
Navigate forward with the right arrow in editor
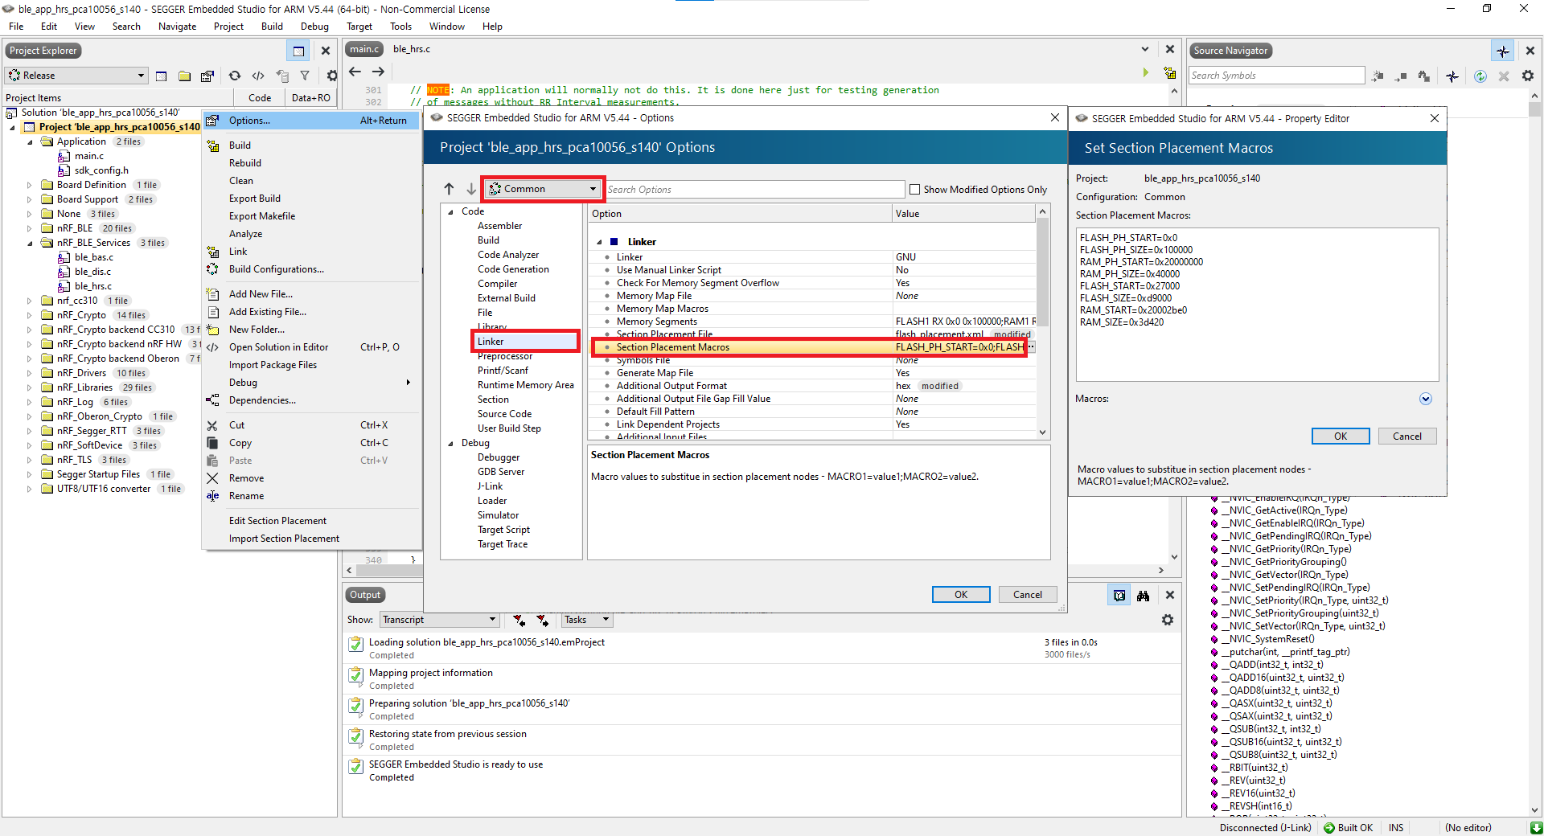tap(378, 72)
